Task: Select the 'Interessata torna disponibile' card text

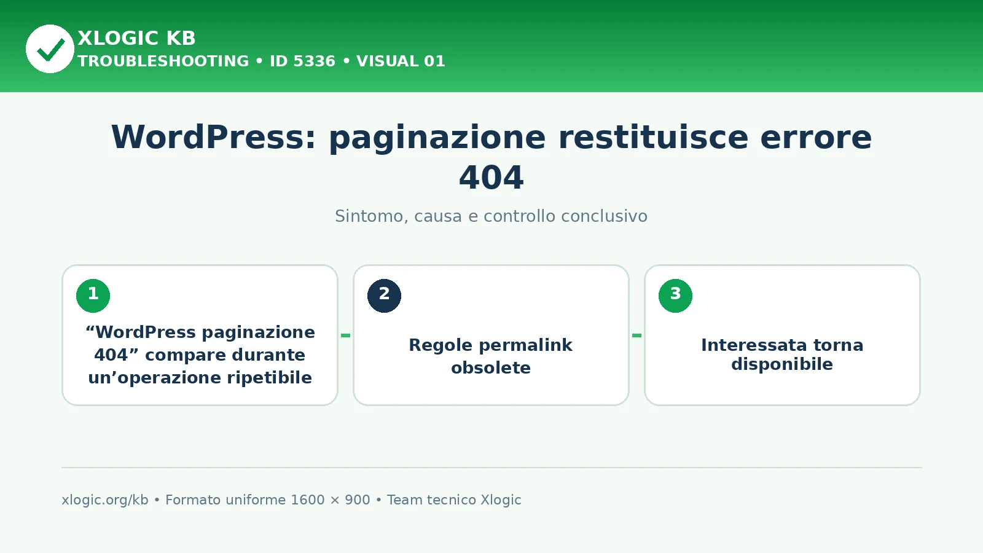Action: (x=782, y=355)
